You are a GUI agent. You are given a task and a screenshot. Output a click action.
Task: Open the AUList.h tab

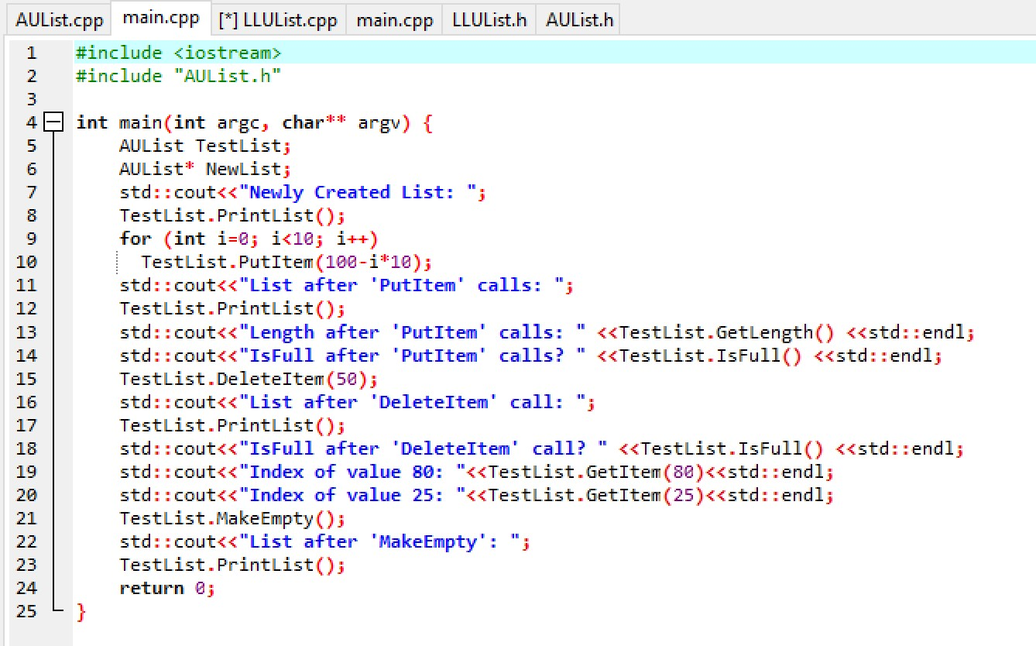[579, 19]
